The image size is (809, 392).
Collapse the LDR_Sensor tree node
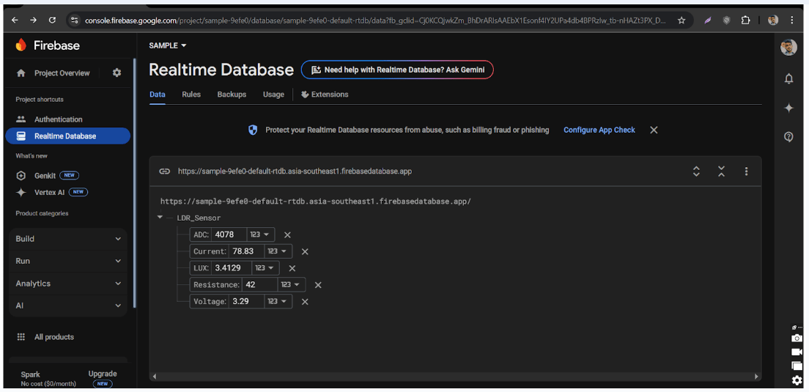point(160,218)
